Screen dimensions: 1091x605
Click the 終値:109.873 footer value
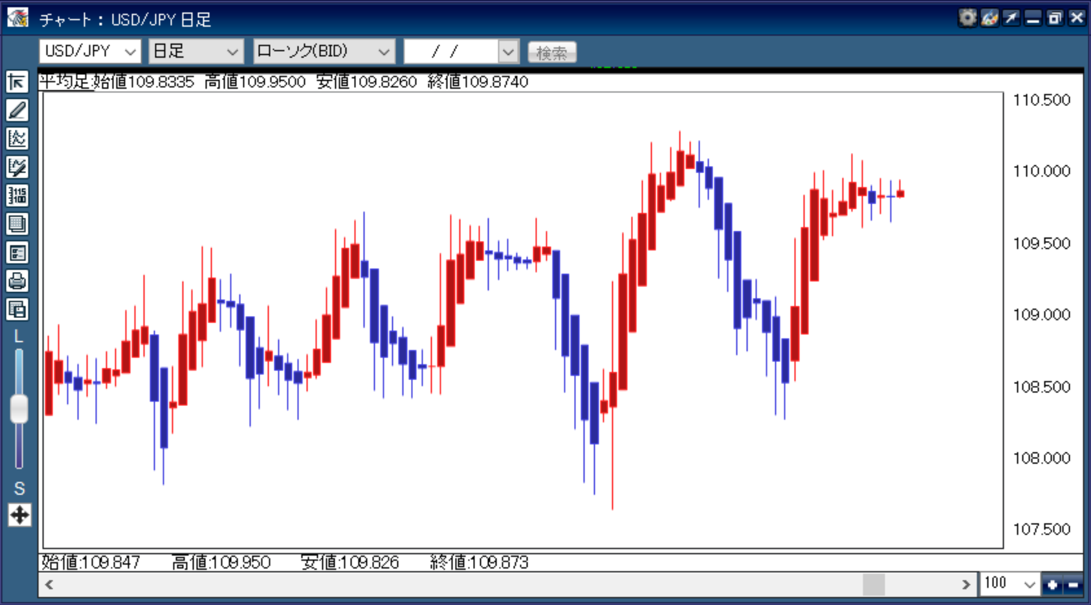coord(479,562)
